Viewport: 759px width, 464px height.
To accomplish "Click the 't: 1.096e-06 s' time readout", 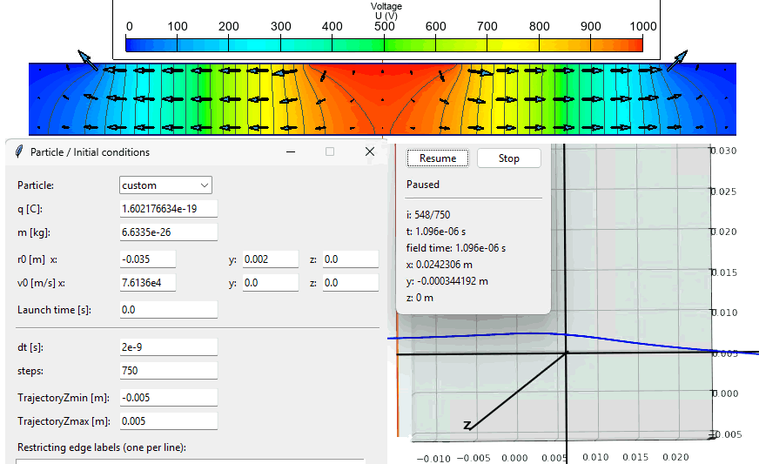I will coord(436,231).
